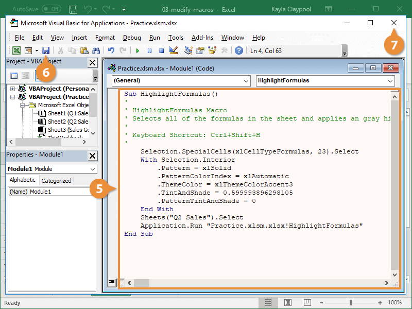Open VBA Help with the question mark icon
Image resolution: width=412 pixels, height=309 pixels.
[x=239, y=50]
